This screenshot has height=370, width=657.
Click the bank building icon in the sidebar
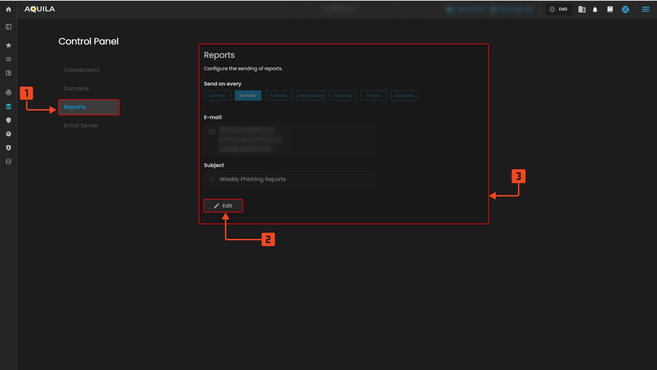[x=9, y=106]
